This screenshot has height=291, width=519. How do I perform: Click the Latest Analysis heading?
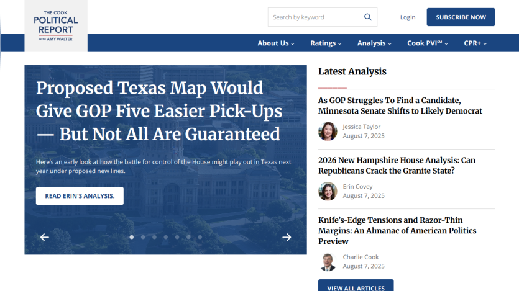pyautogui.click(x=352, y=71)
